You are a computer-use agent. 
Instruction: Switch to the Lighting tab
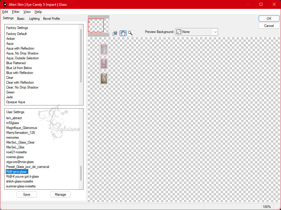click(34, 19)
